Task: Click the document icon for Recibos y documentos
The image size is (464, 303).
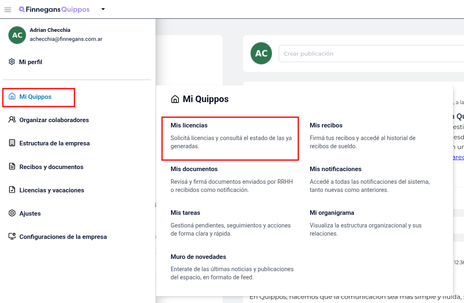Action: [x=12, y=166]
